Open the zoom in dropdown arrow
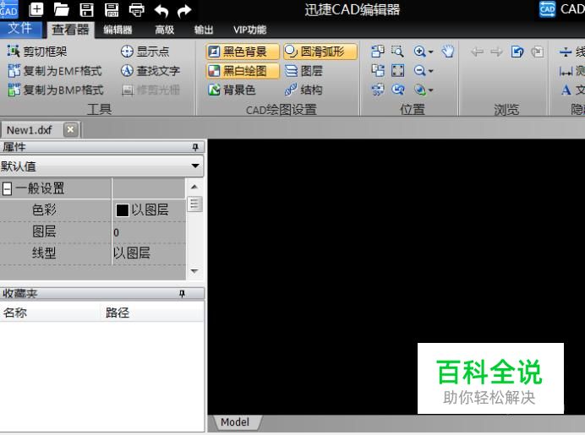Viewport: 585px width, 435px height. tap(429, 52)
